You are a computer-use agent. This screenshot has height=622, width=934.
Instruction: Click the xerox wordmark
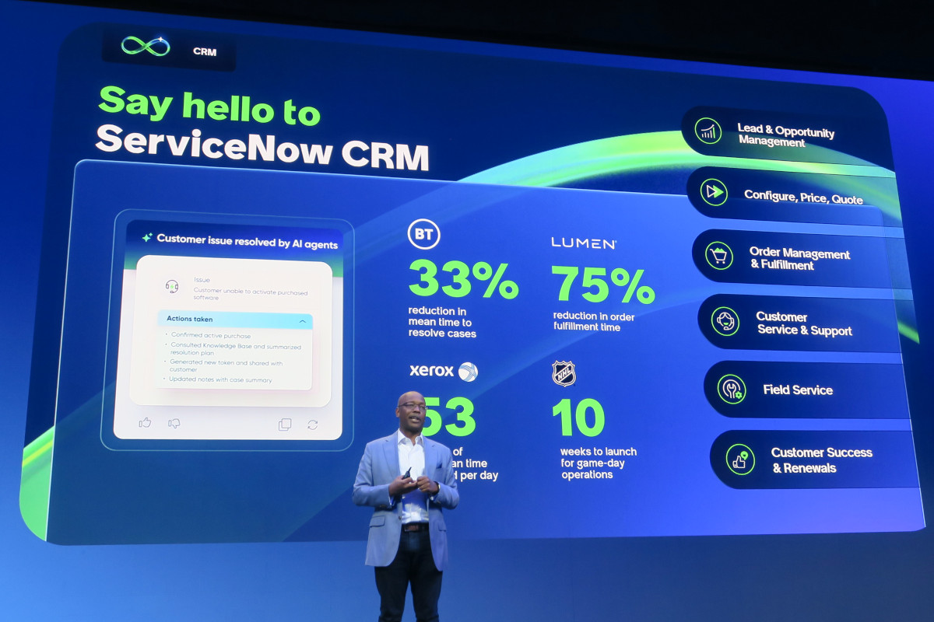pyautogui.click(x=431, y=371)
